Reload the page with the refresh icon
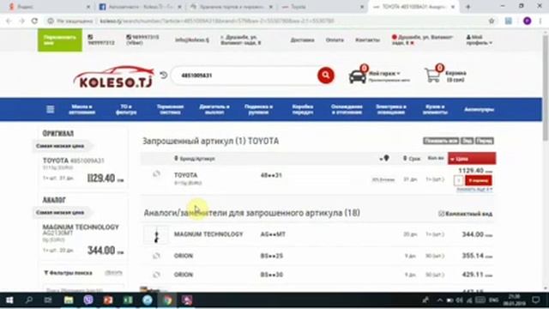Image resolution: width=549 pixels, height=309 pixels. click(x=34, y=21)
